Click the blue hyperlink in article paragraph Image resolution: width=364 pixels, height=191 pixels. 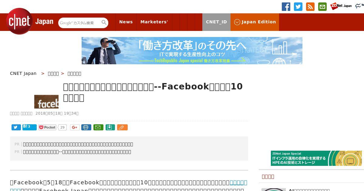click(x=238, y=183)
